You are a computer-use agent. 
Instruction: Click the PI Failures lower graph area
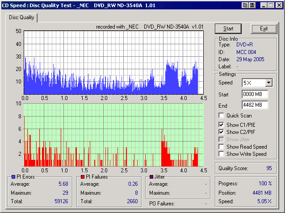(x=113, y=134)
